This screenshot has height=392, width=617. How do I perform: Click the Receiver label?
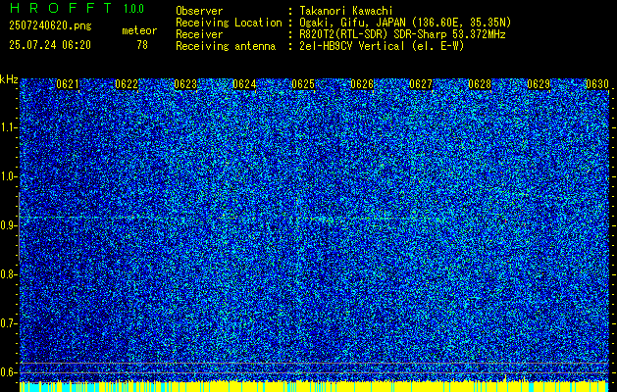[199, 35]
